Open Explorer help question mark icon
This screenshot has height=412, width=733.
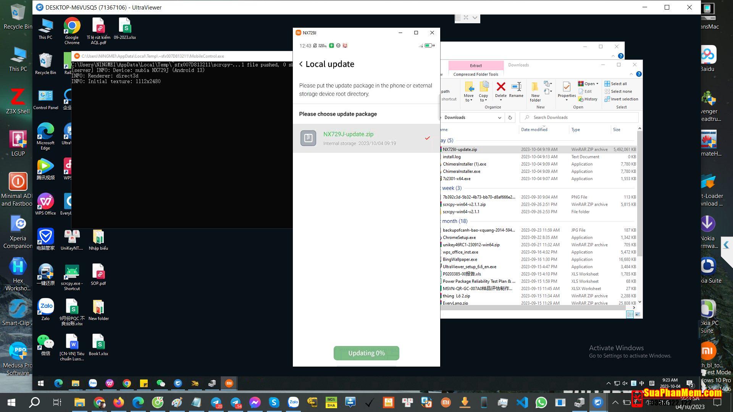(639, 74)
